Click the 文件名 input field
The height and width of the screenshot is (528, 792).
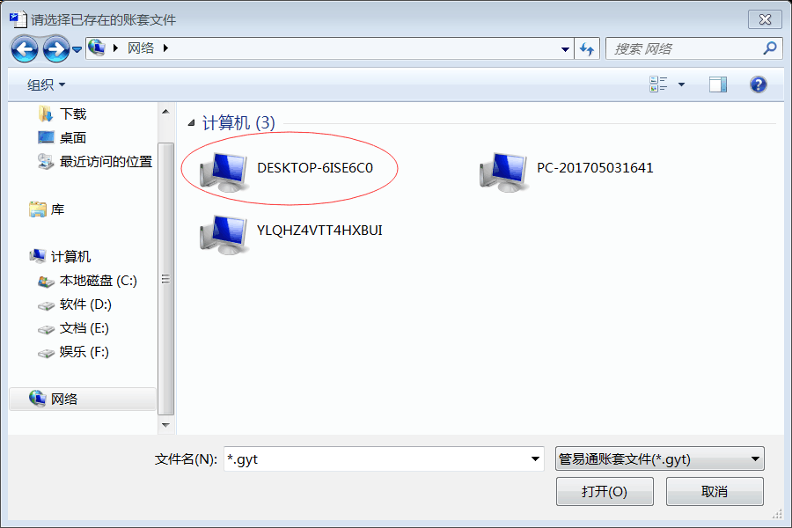pos(384,458)
